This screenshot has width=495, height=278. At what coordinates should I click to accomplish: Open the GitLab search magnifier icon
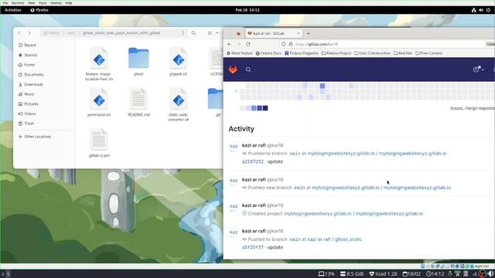click(x=248, y=69)
